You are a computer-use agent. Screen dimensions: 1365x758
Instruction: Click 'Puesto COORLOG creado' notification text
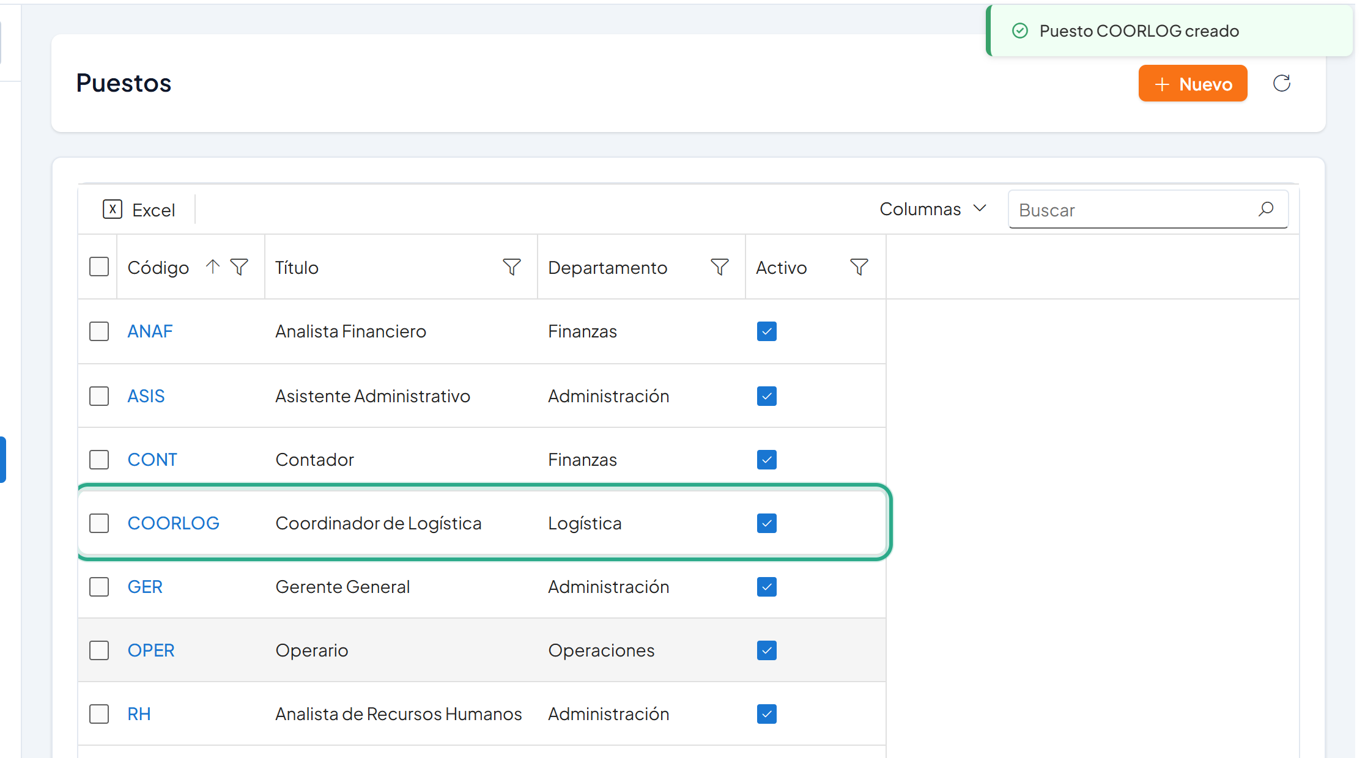(x=1139, y=31)
